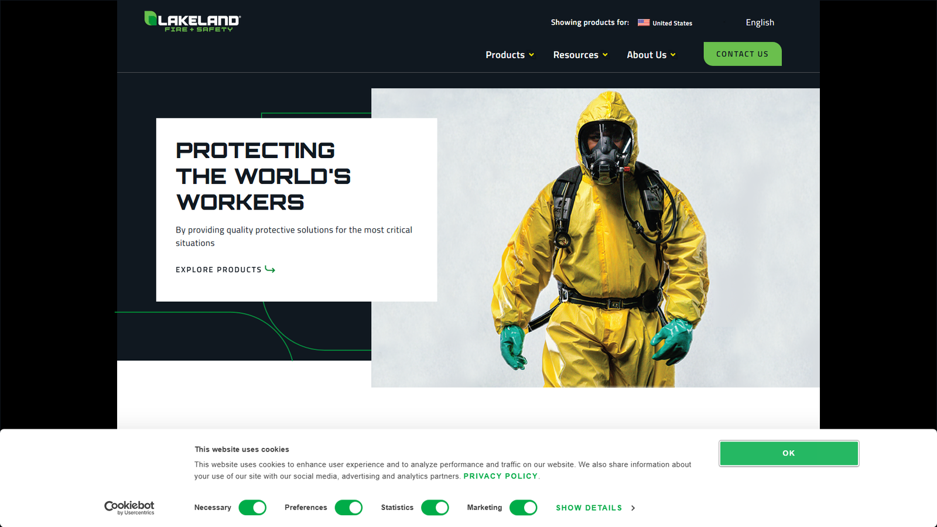Image resolution: width=937 pixels, height=527 pixels.
Task: Open the Products dropdown menu
Action: (509, 54)
